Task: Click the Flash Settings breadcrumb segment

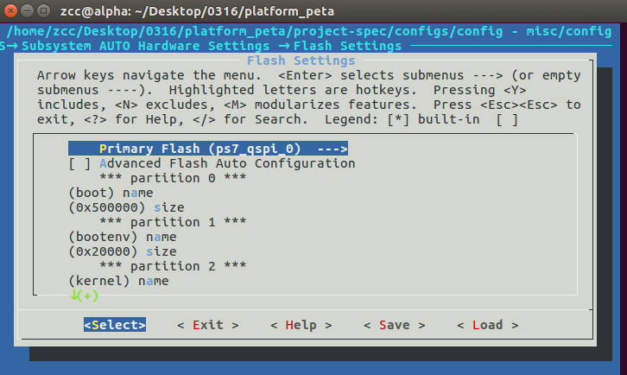Action: (347, 46)
